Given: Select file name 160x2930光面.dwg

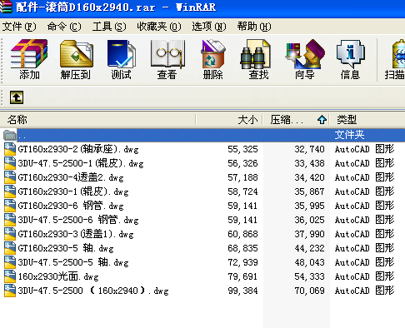Looking at the screenshot, I should [x=58, y=276].
